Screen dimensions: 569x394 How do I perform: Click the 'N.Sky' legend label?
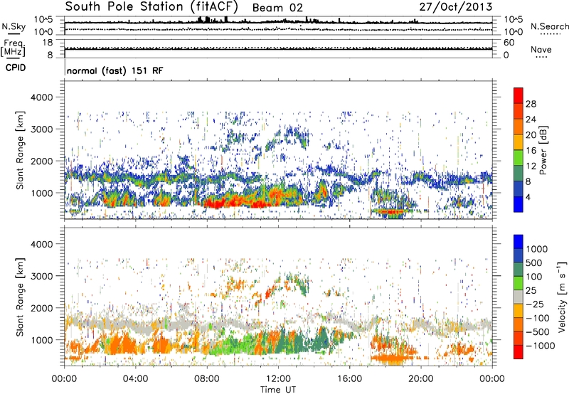pyautogui.click(x=14, y=26)
